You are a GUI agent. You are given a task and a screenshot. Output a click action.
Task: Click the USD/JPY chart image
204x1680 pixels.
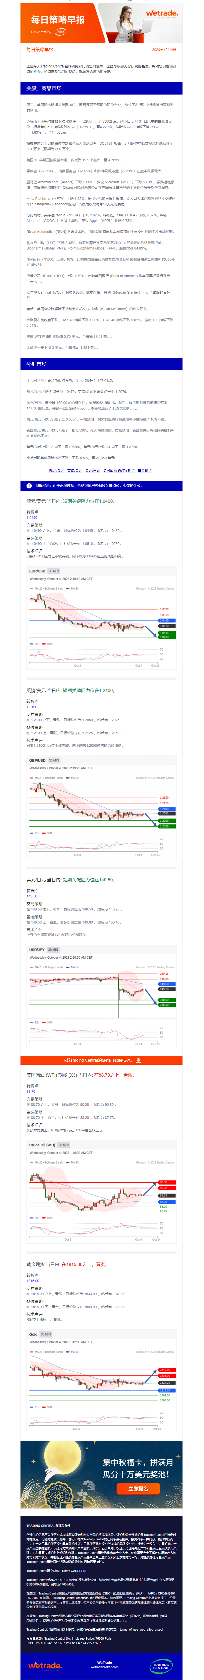101,997
